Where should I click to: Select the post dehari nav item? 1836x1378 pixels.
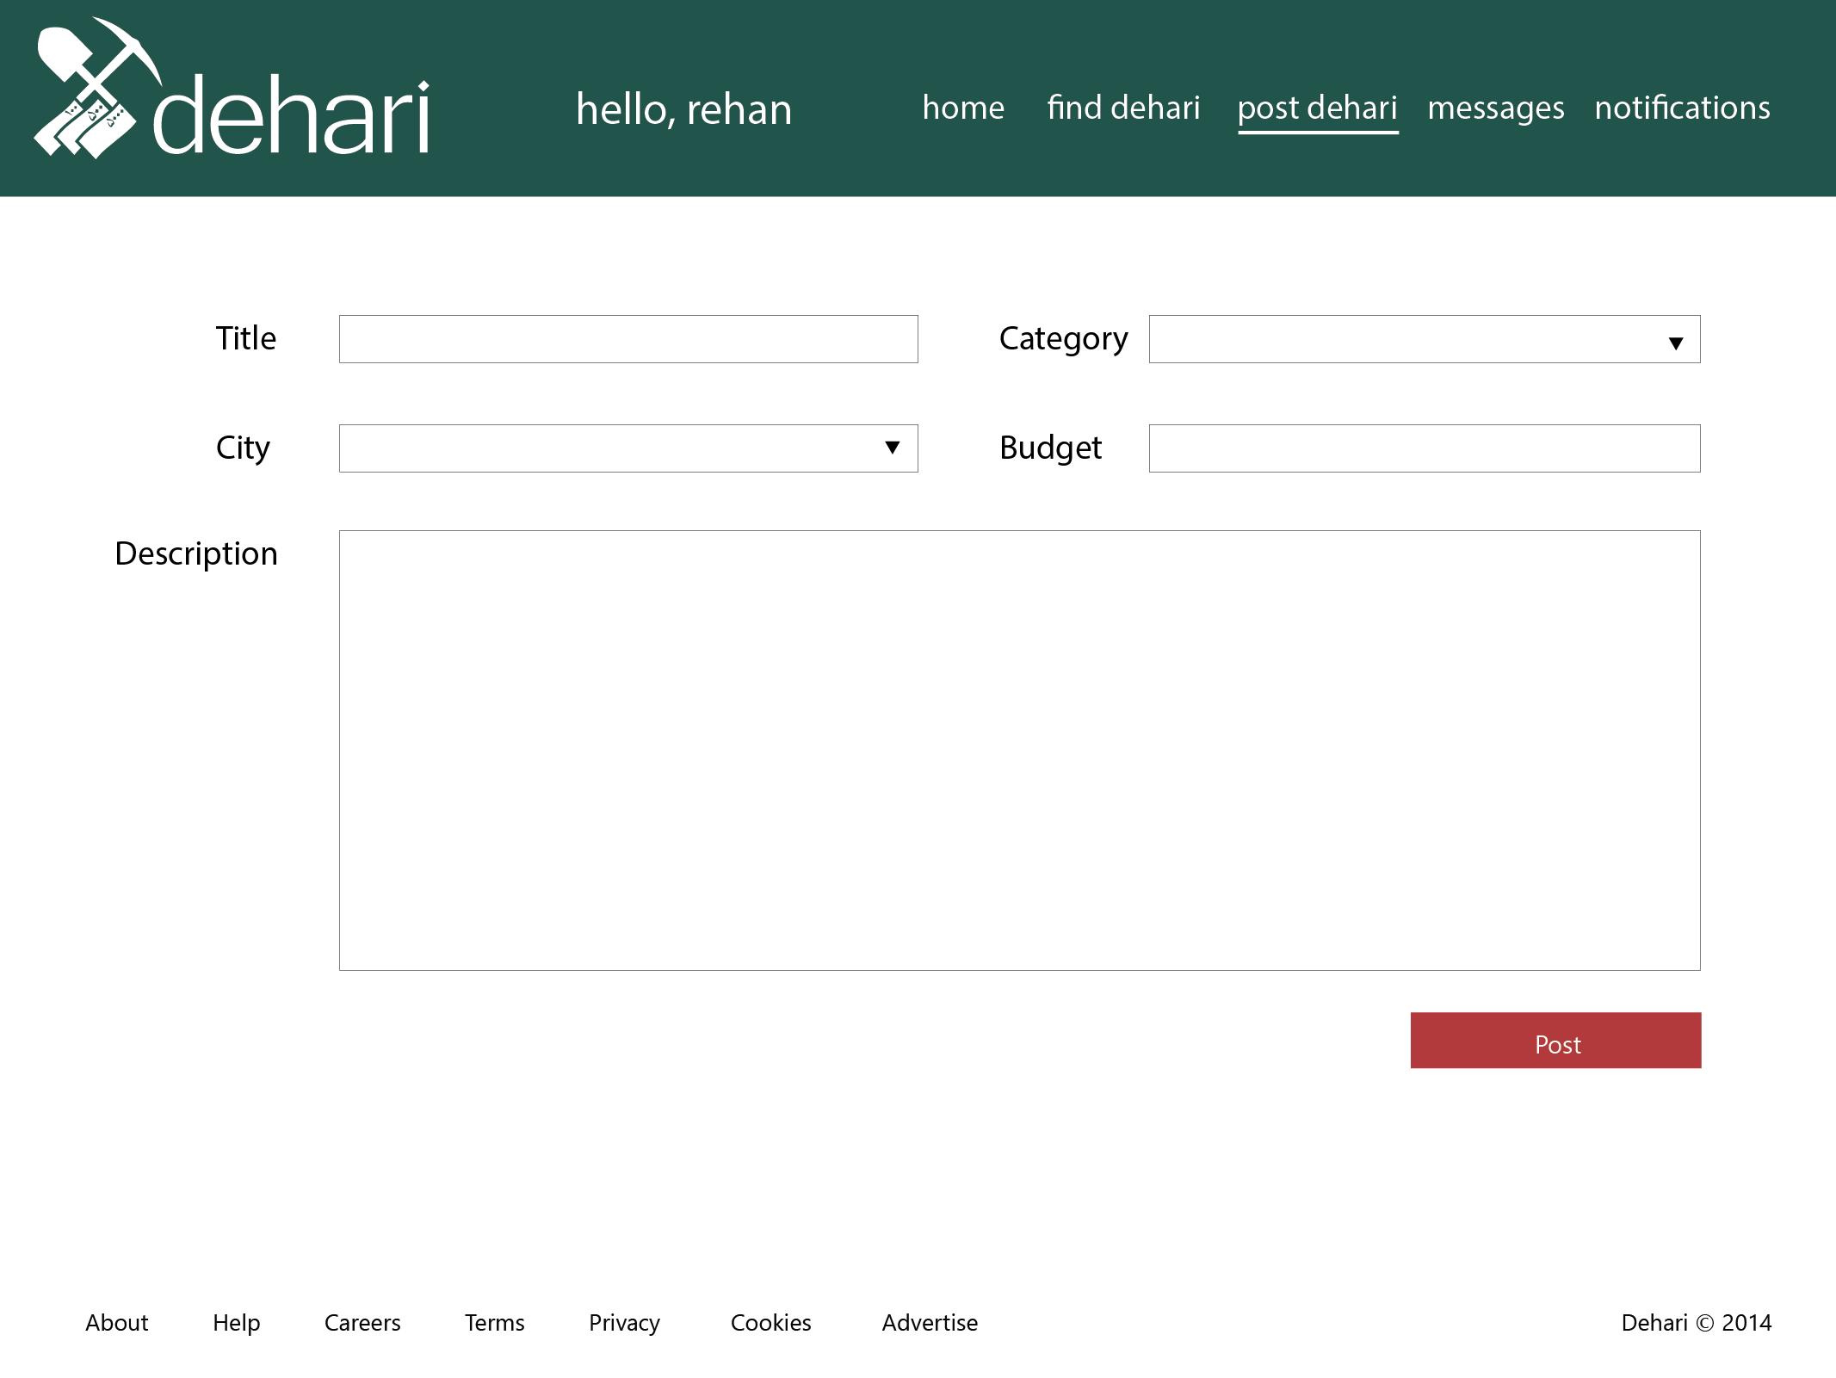click(x=1317, y=108)
